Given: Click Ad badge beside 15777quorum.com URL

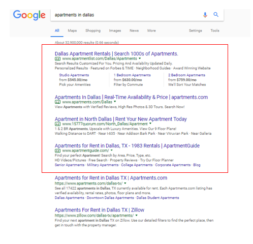Looking at the screenshot, I should 57,124.
